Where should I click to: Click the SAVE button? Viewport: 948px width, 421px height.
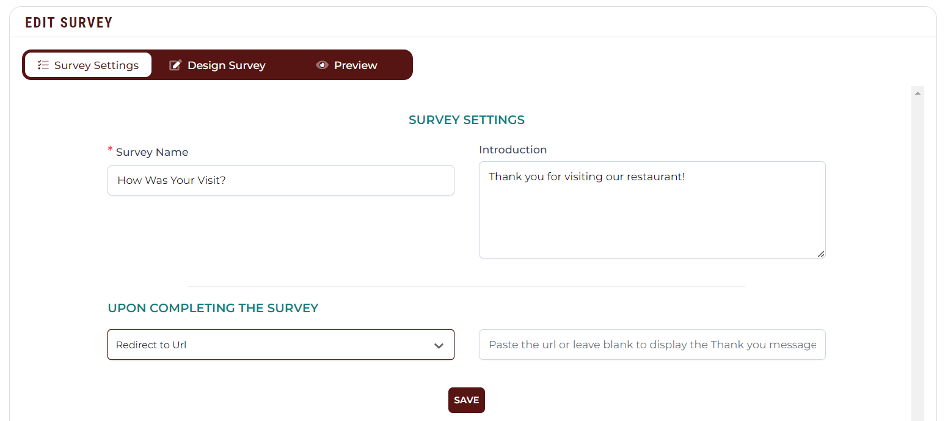tap(467, 400)
